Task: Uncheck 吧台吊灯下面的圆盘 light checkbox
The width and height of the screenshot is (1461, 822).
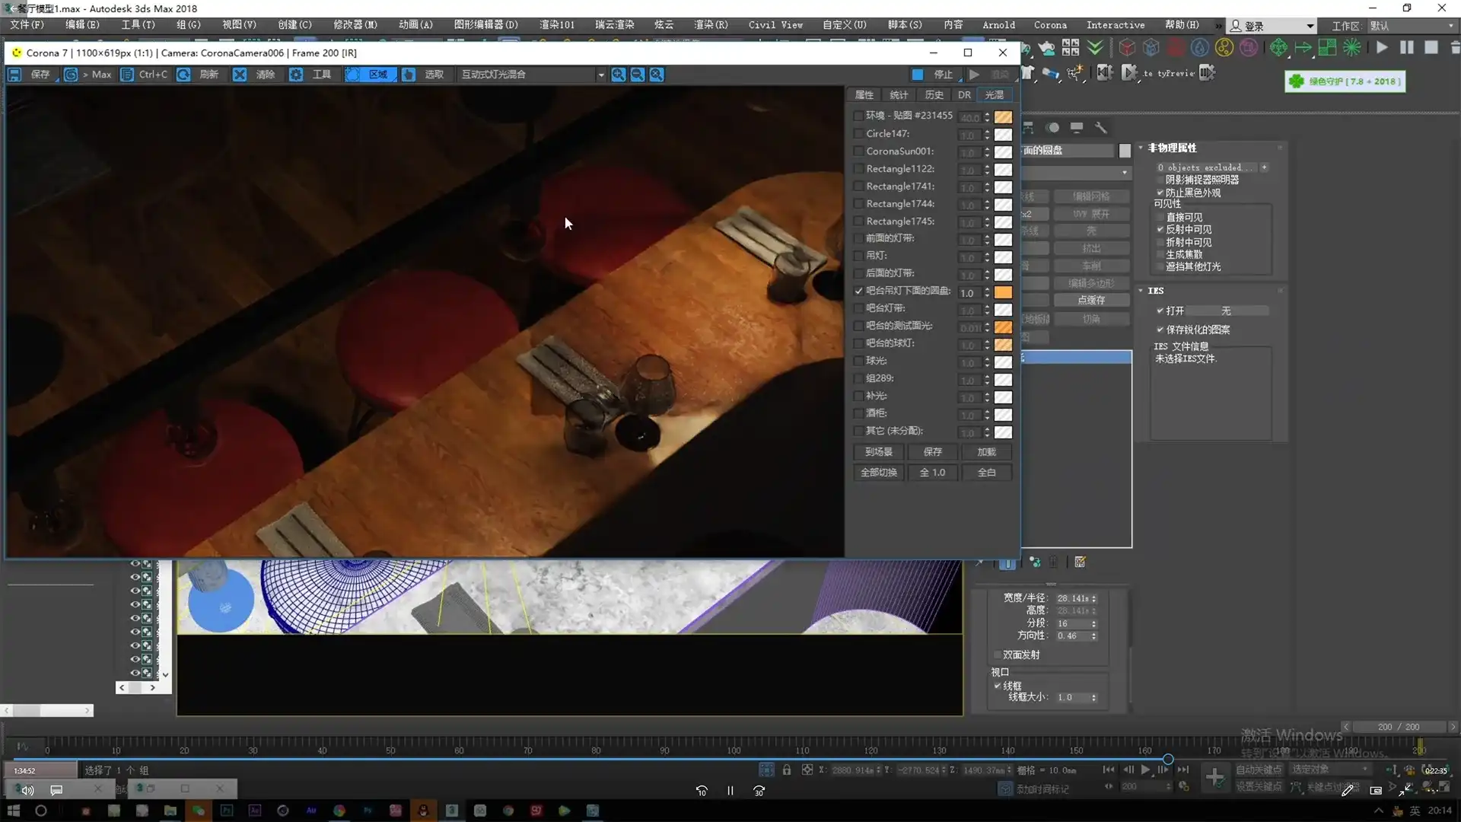Action: (858, 291)
